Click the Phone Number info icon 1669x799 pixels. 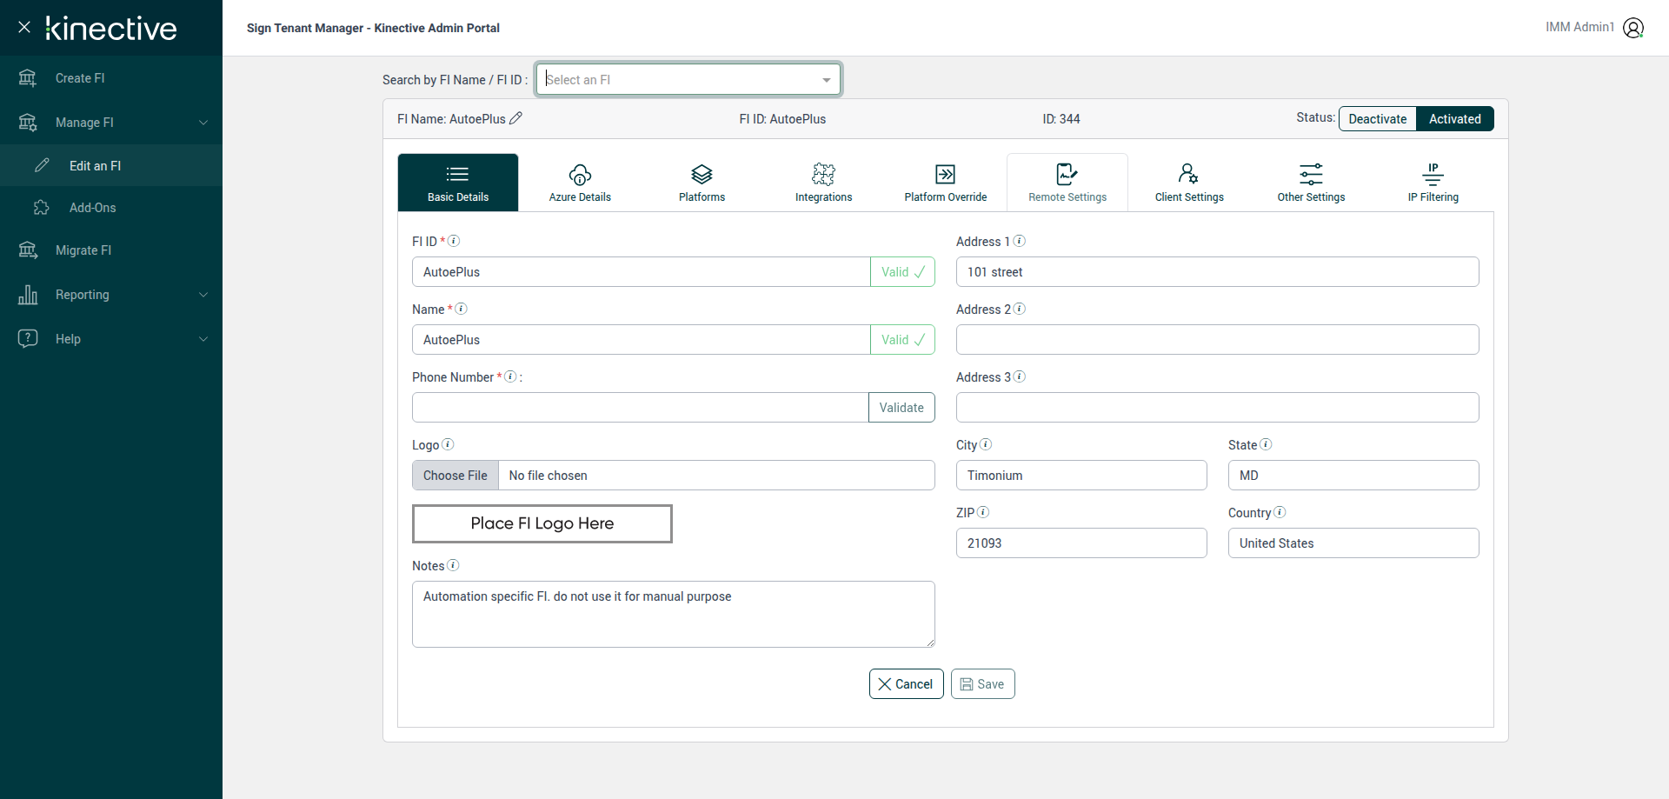[511, 376]
